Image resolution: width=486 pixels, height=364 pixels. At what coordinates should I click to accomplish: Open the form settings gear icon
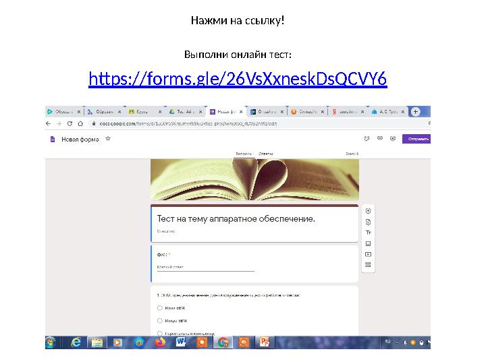pyautogui.click(x=393, y=138)
